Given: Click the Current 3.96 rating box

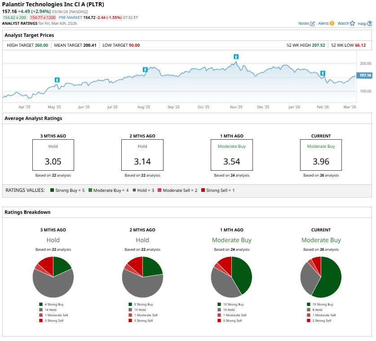Looking at the screenshot, I should (x=321, y=155).
